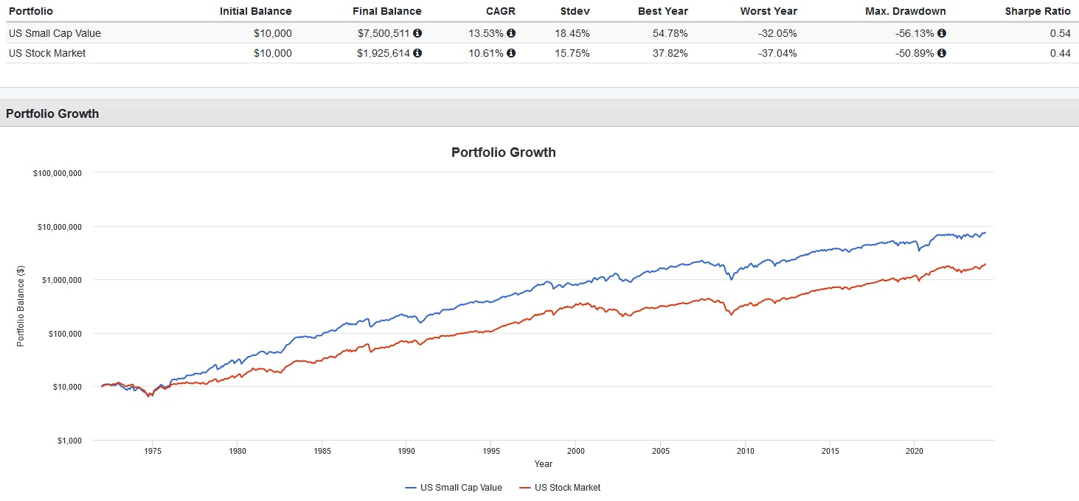The image size is (1079, 501).
Task: Click the Stdev column header
Action: click(x=575, y=10)
